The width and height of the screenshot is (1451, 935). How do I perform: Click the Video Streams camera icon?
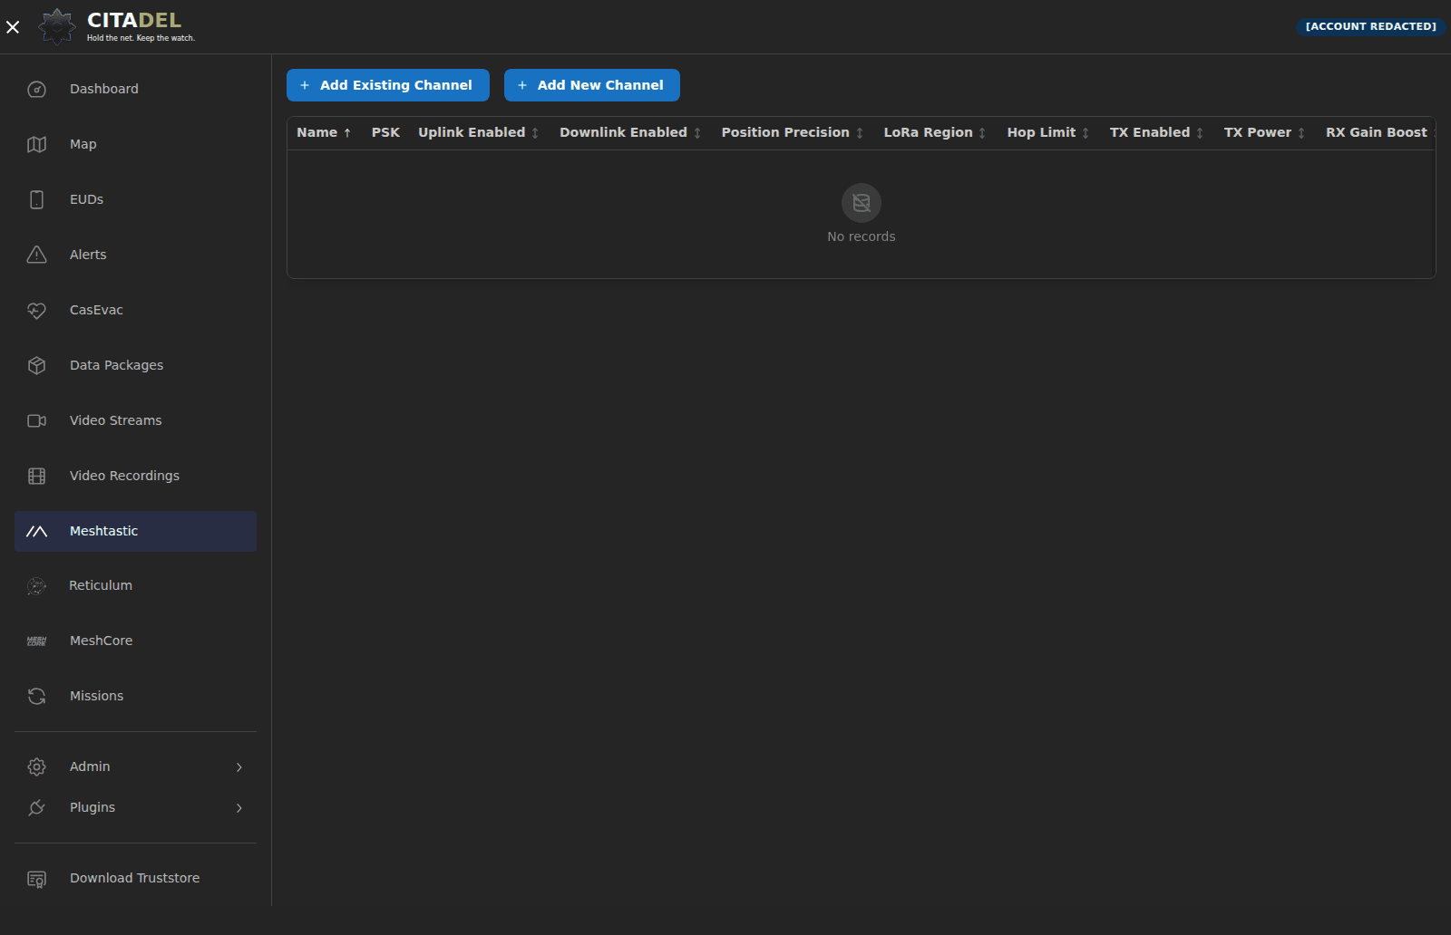(36, 420)
